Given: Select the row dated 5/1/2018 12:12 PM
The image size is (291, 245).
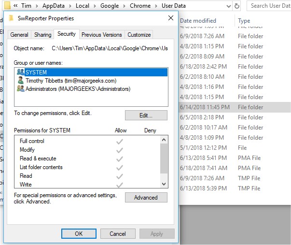Looking at the screenshot, I should (x=235, y=148).
